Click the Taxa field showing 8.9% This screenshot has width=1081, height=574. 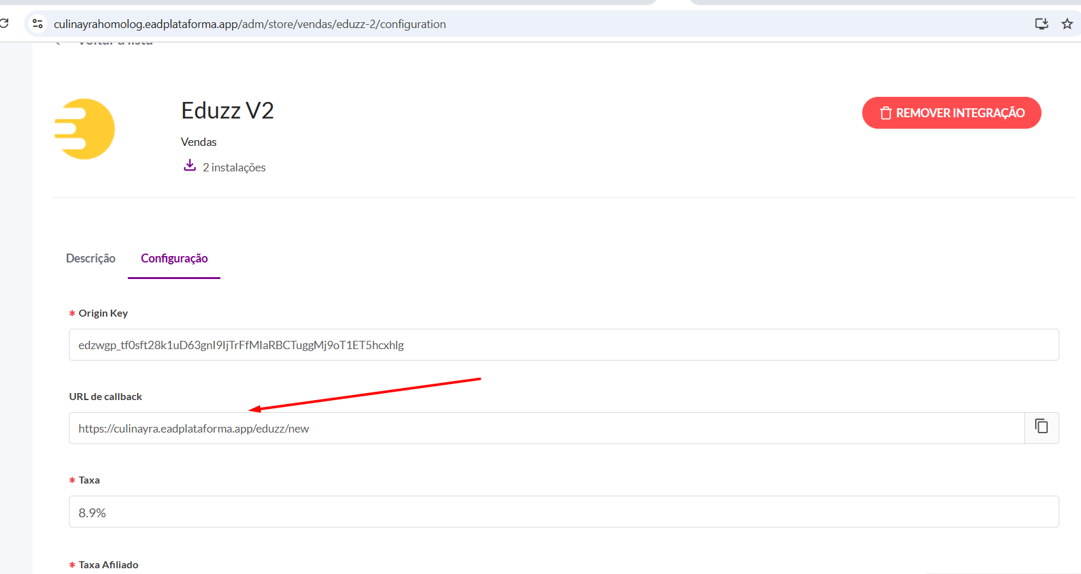click(564, 512)
